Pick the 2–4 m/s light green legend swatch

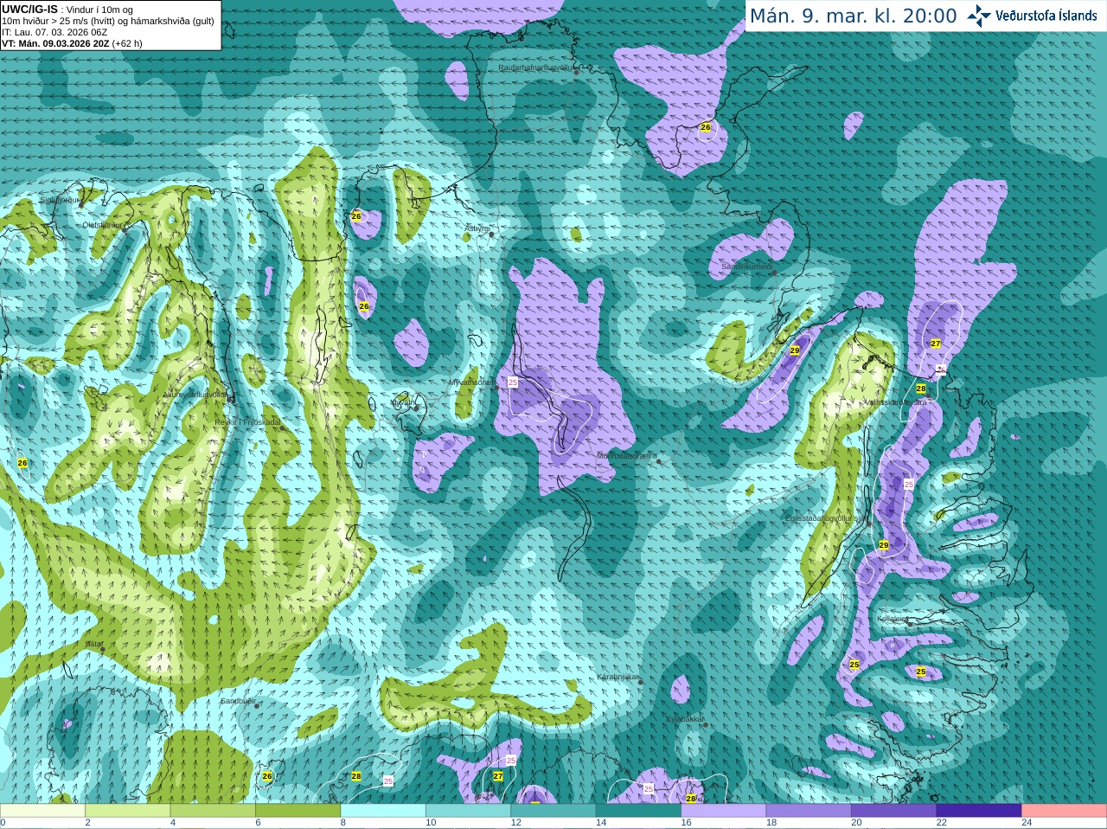pyautogui.click(x=127, y=811)
